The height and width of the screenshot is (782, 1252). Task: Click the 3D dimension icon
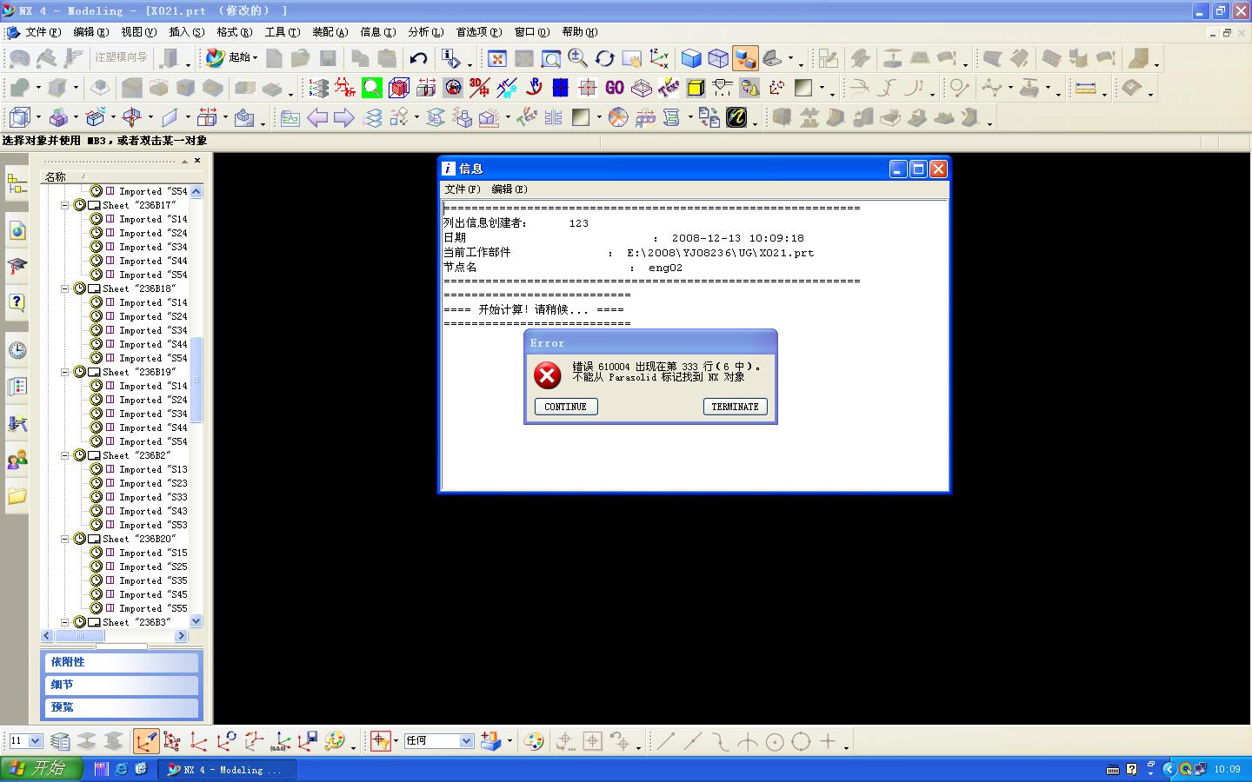coord(480,88)
